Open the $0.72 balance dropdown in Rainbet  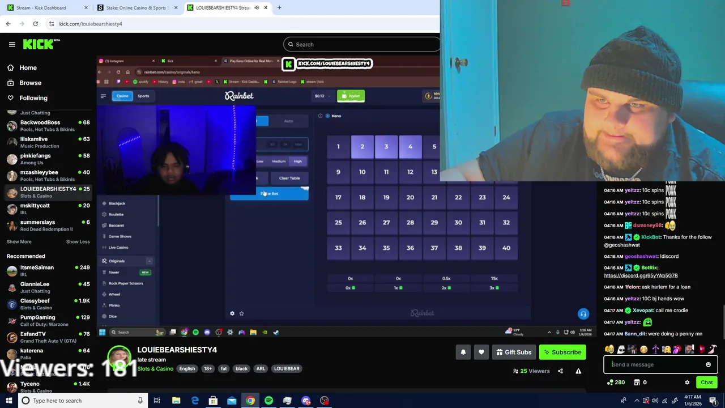(322, 96)
